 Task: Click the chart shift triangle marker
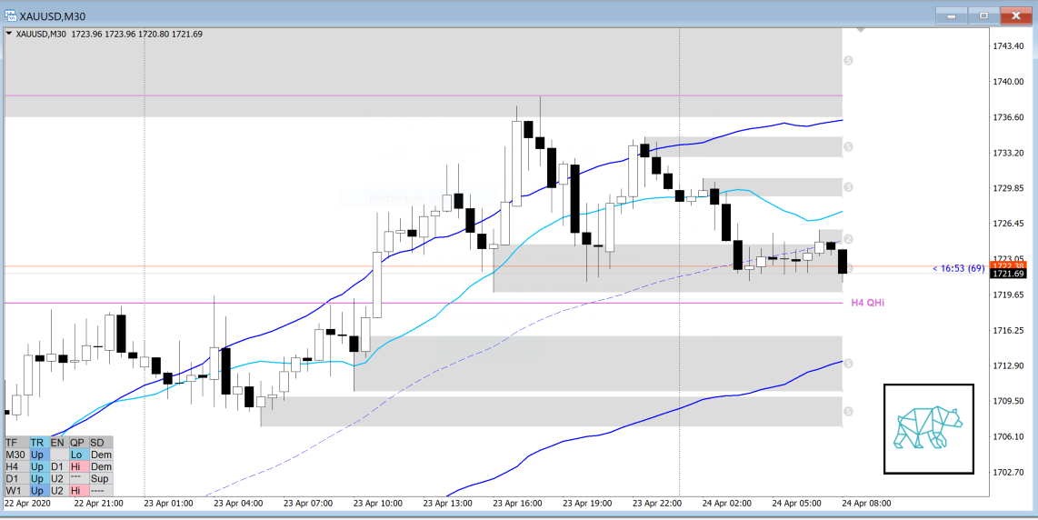(x=861, y=31)
